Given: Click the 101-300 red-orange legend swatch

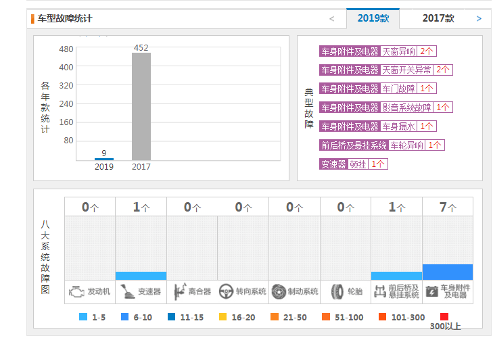Looking at the screenshot, I should tap(382, 317).
